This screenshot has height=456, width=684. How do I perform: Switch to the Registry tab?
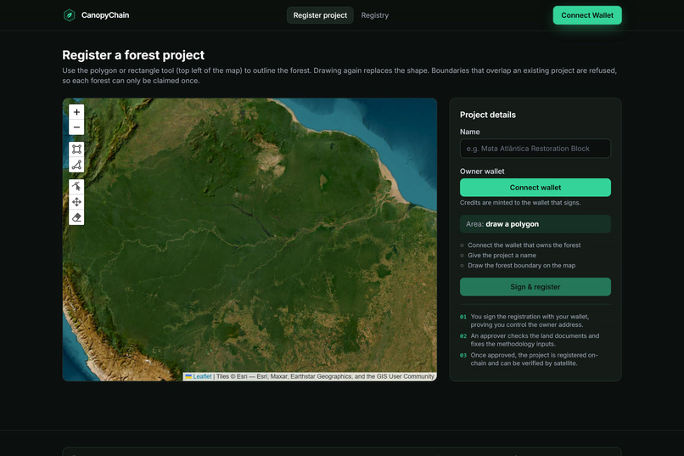tap(375, 15)
